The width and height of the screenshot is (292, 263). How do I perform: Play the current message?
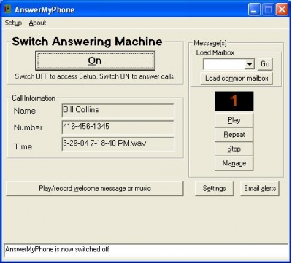tap(234, 120)
